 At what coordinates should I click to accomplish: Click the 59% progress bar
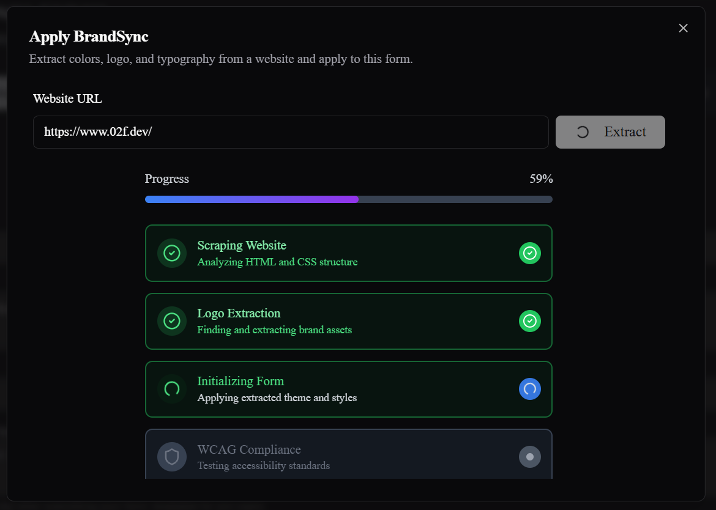pos(348,199)
